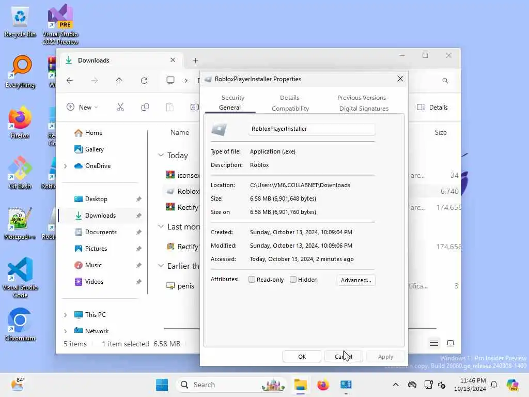Launch the Everything search shortcut

click(x=20, y=72)
